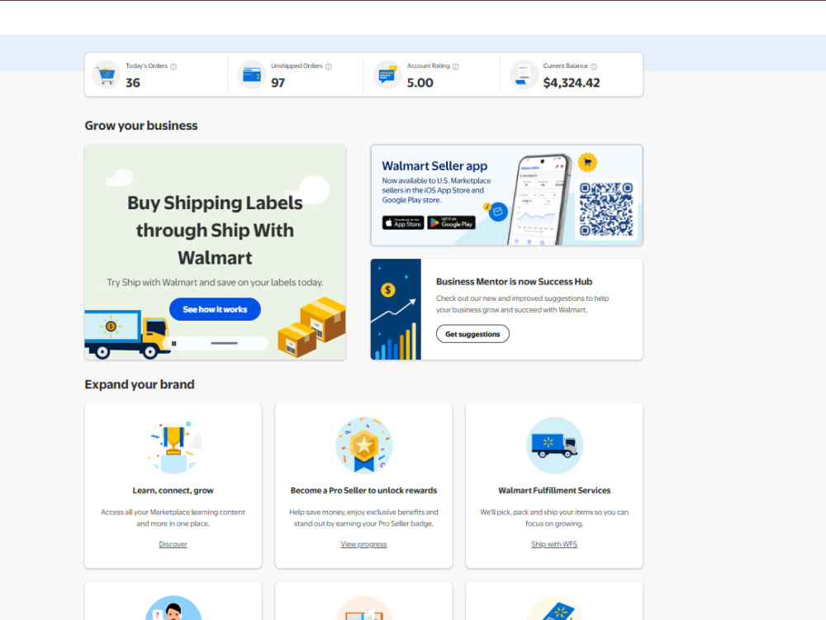Click the Learn, connect, grow heading

click(x=173, y=490)
